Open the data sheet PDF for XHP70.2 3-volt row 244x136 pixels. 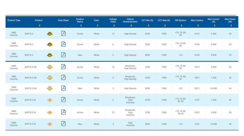(x=63, y=55)
